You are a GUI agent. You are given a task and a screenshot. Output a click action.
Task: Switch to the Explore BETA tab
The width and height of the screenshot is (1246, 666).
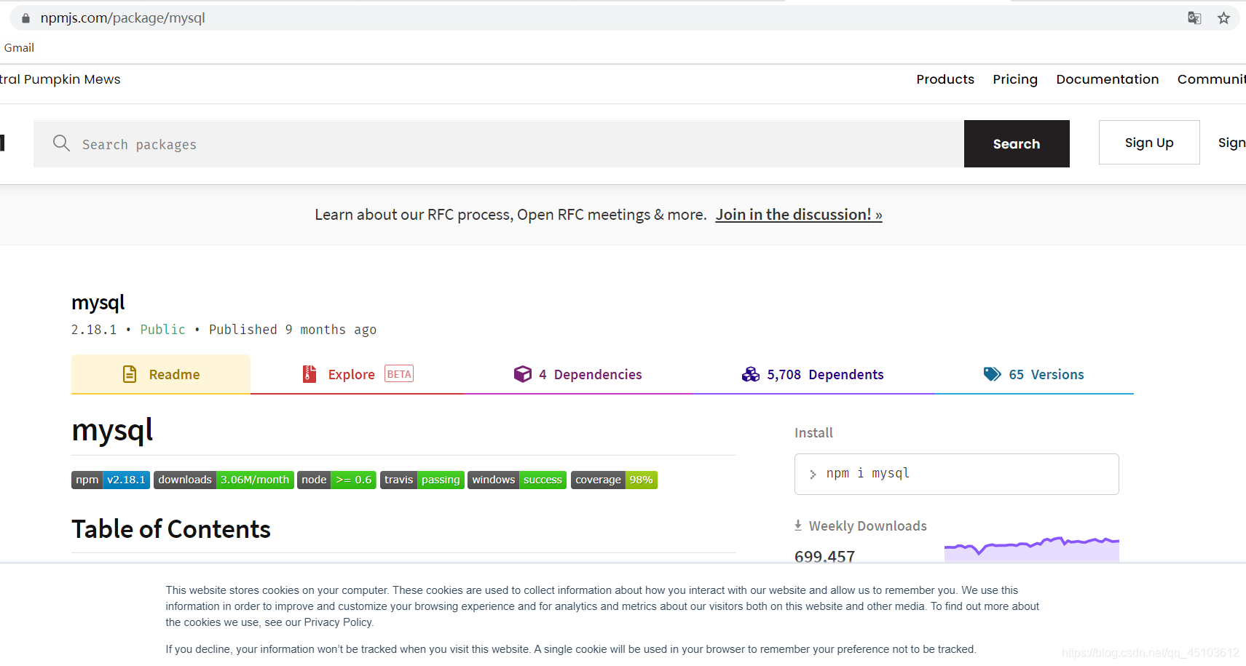358,374
